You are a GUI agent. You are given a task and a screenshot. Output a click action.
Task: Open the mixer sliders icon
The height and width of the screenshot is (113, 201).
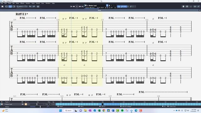click(195, 6)
